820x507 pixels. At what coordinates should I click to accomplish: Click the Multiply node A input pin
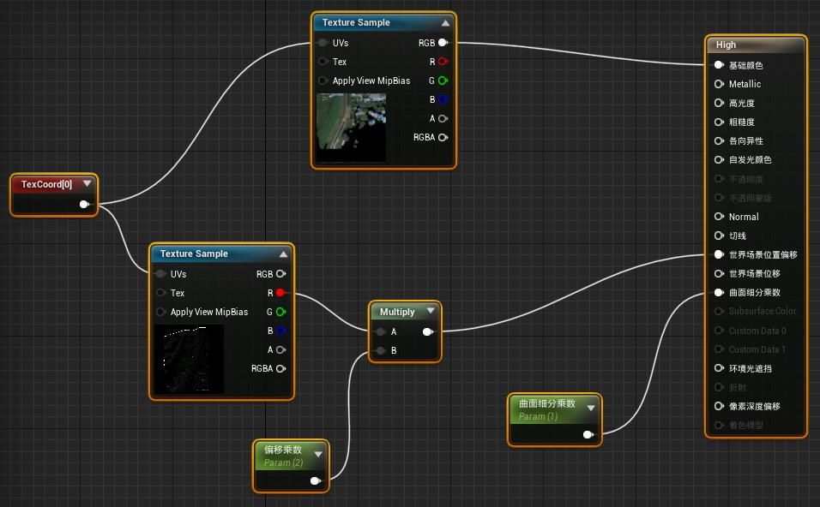(380, 331)
